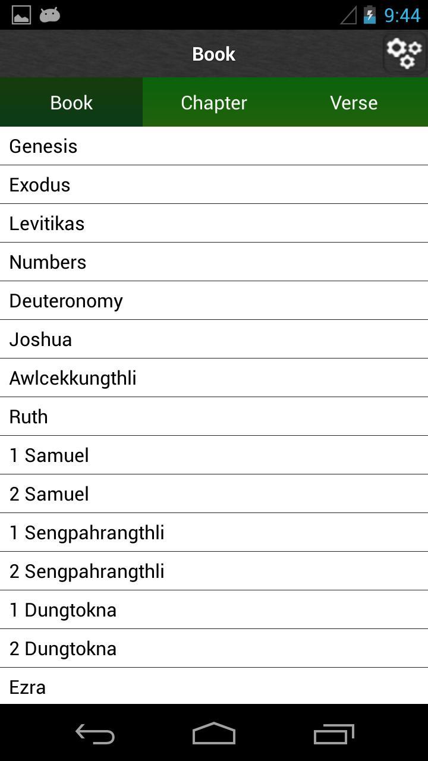Select Genesis from the book list

point(214,146)
